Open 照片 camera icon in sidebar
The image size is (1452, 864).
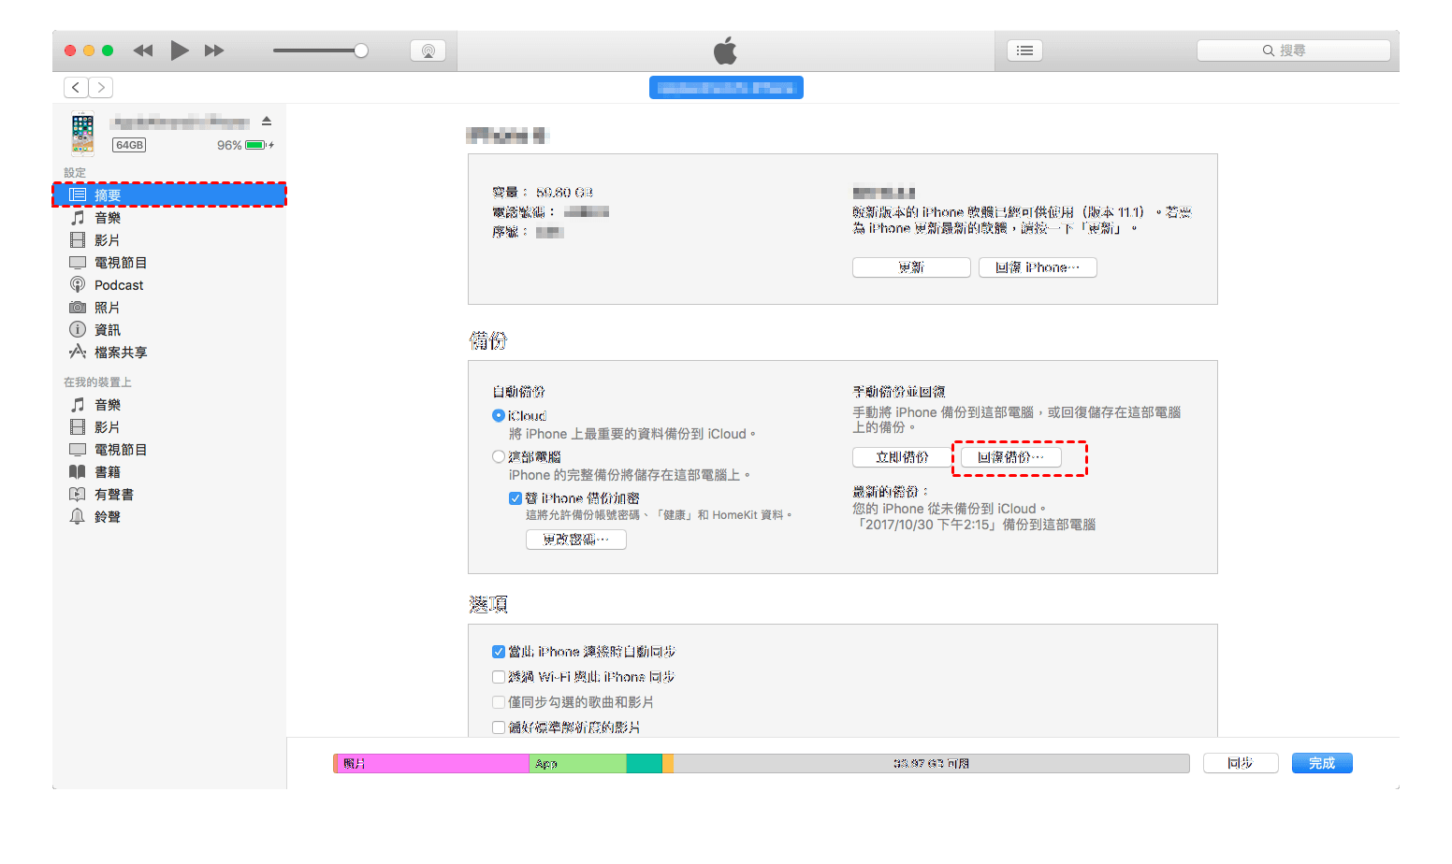[x=78, y=308]
